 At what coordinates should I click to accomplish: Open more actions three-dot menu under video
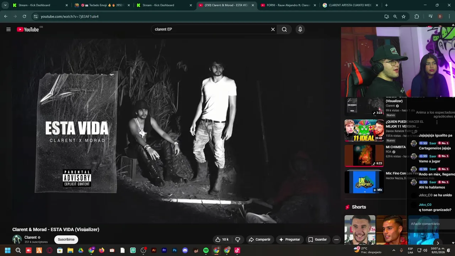pos(336,240)
